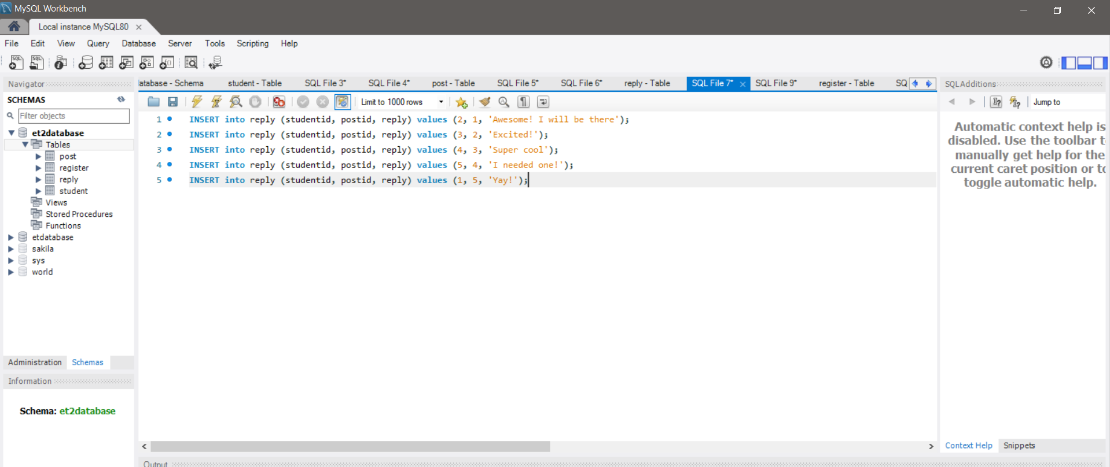Viewport: 1110px width, 467px height.
Task: Commit transaction checkmark icon
Action: (x=303, y=102)
